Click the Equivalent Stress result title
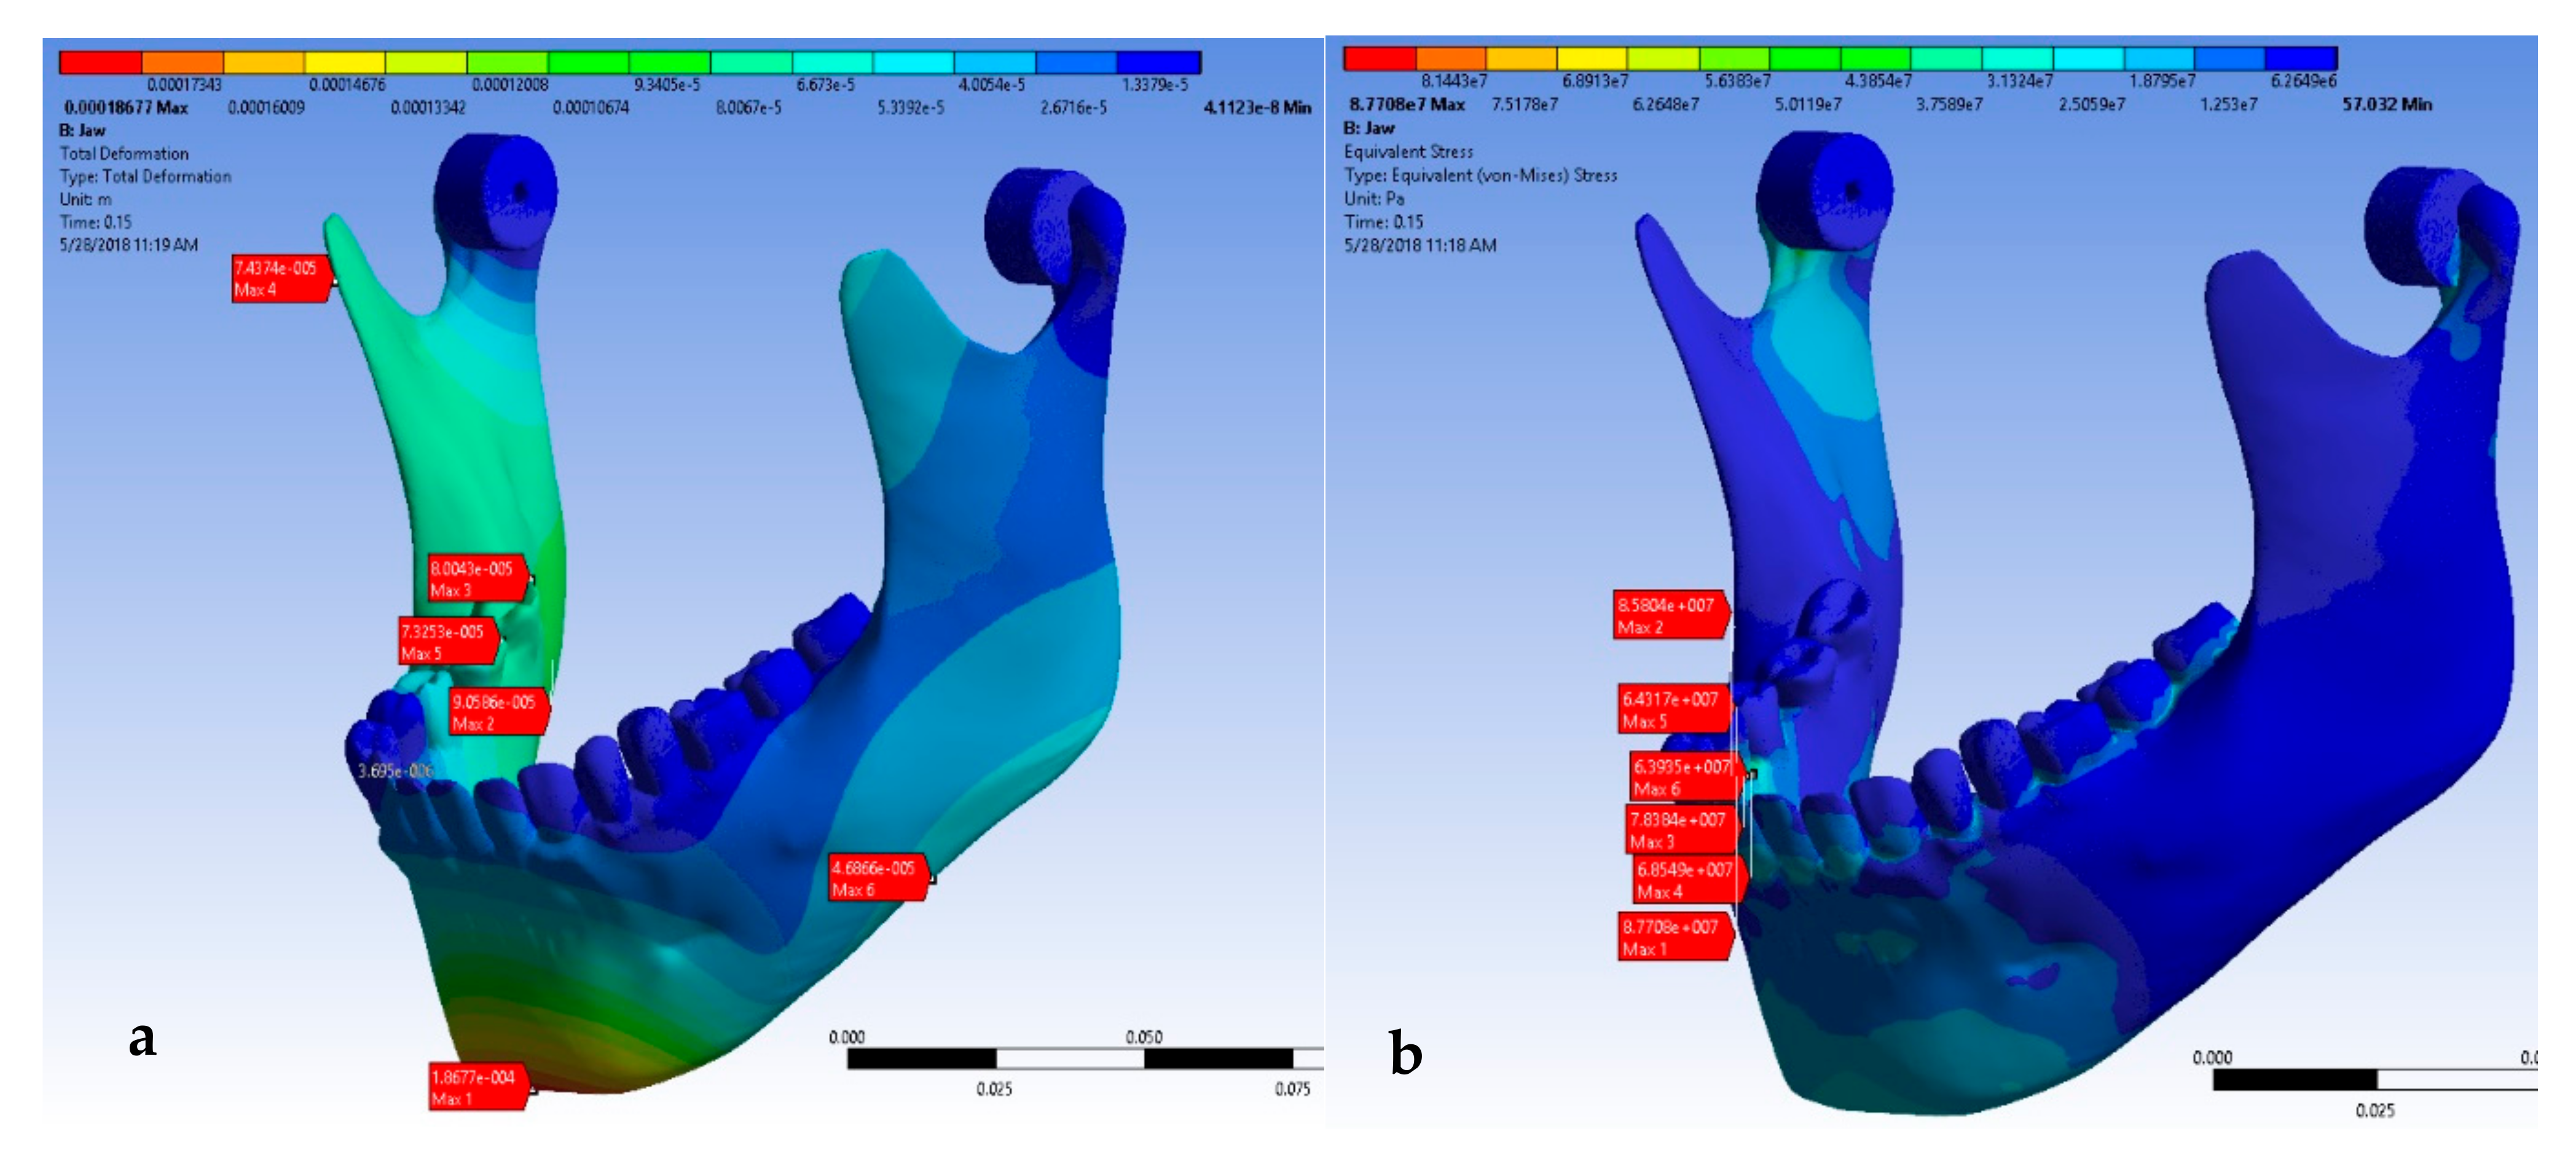Screen dimensions: 2576x1158 pyautogui.click(x=1408, y=151)
